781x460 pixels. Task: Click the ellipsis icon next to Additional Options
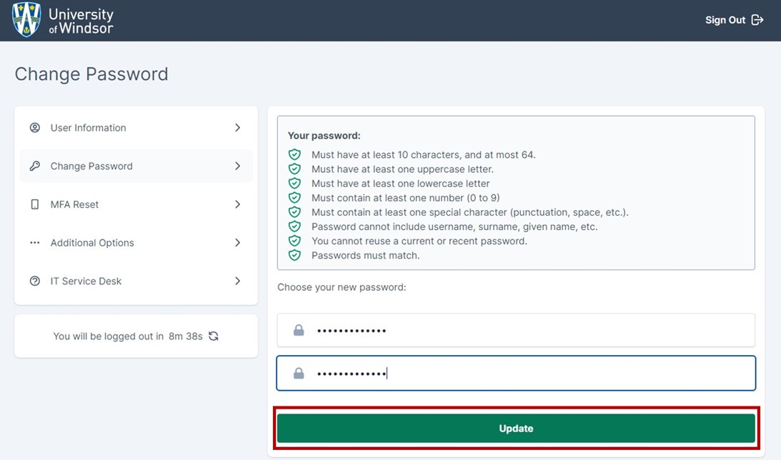[x=34, y=242]
